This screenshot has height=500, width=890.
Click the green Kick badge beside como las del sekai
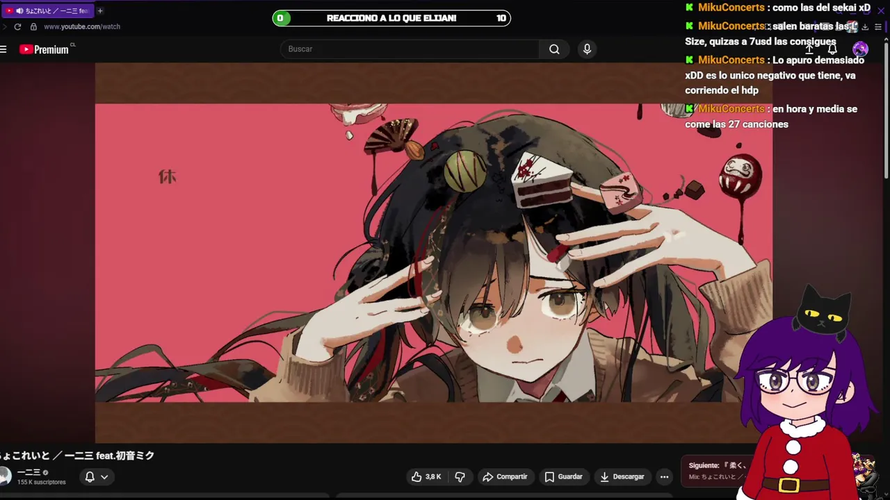click(x=689, y=8)
